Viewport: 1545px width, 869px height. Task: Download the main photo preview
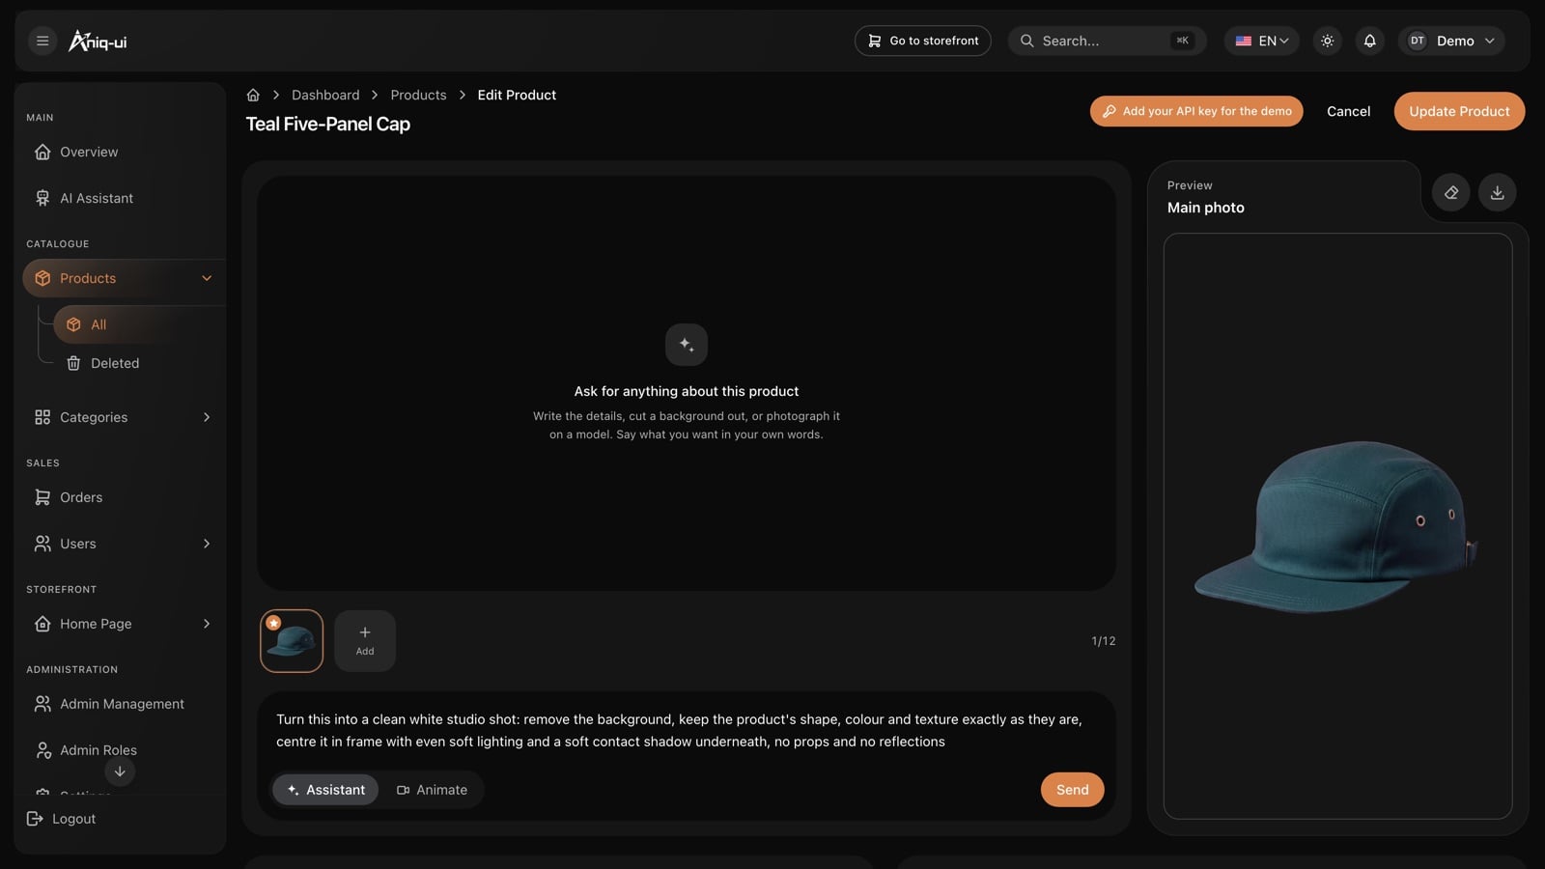pos(1497,192)
